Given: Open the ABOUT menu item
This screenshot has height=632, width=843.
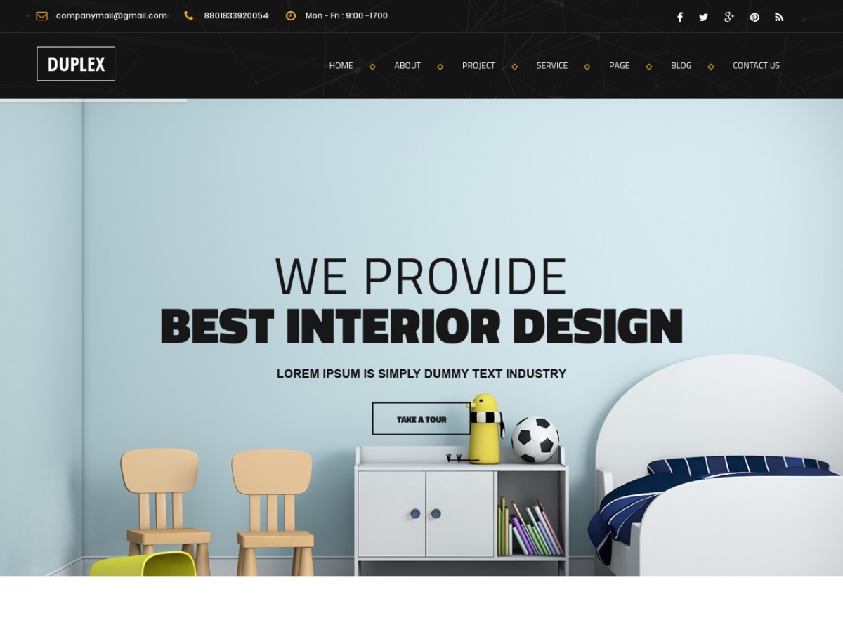Looking at the screenshot, I should click(407, 65).
